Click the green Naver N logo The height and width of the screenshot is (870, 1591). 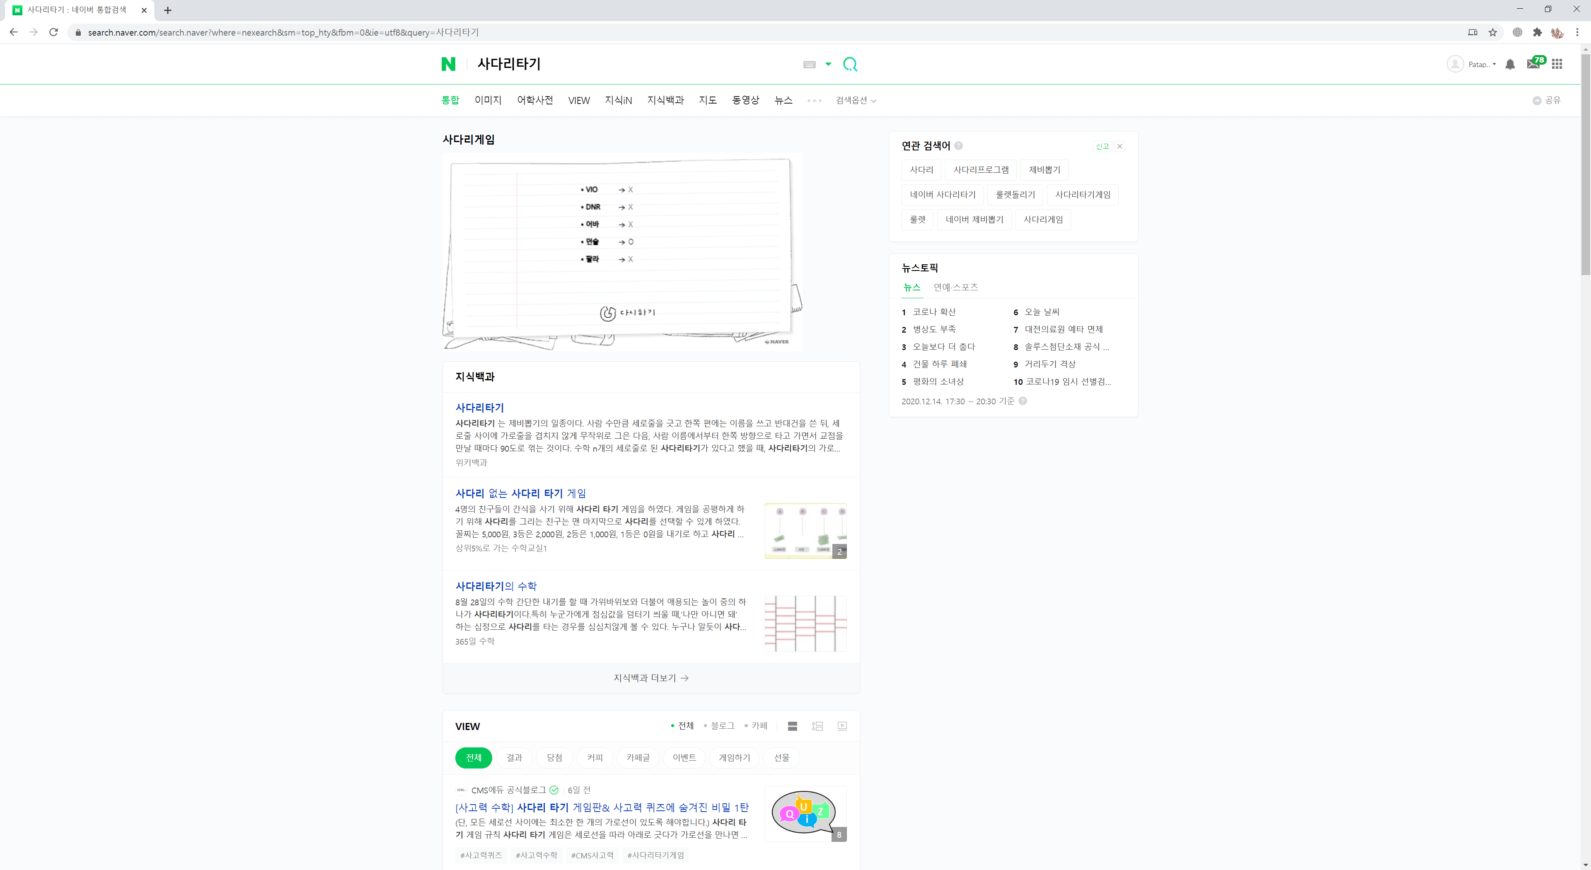click(x=448, y=64)
